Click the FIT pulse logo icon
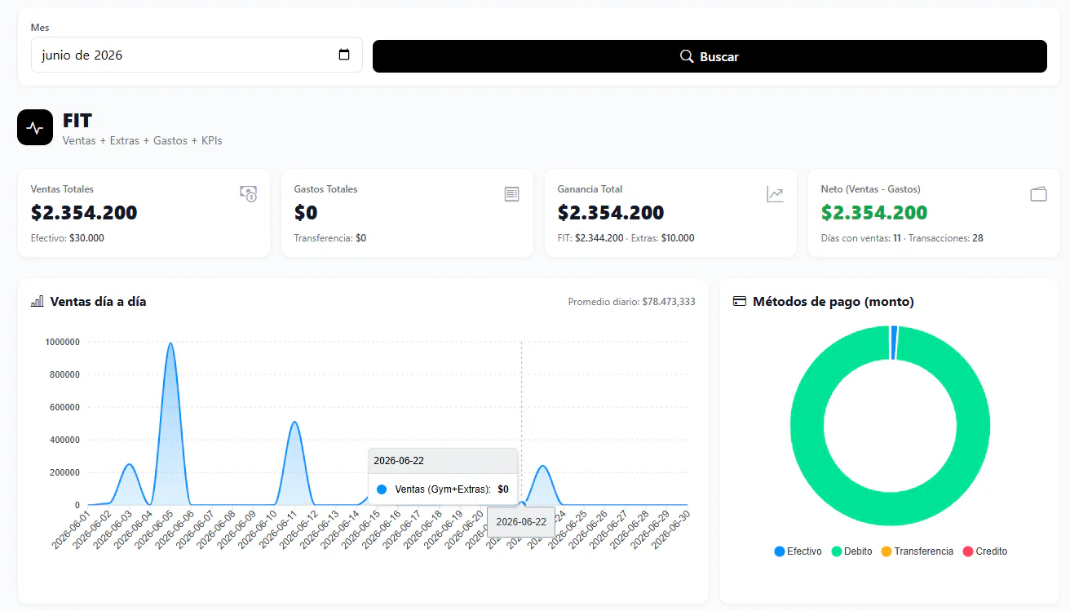This screenshot has width=1070, height=611. pyautogui.click(x=35, y=127)
